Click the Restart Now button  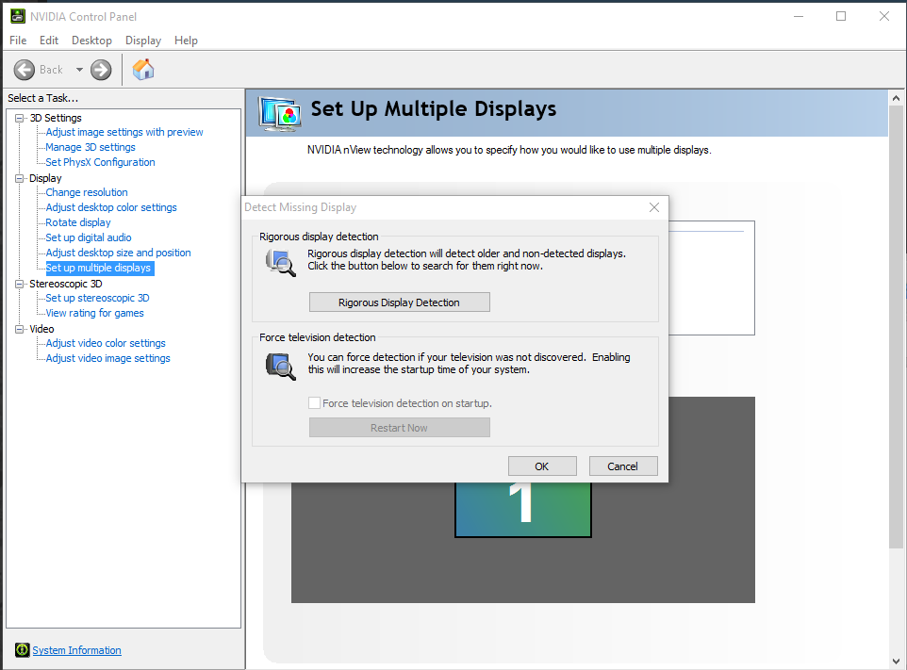click(399, 428)
